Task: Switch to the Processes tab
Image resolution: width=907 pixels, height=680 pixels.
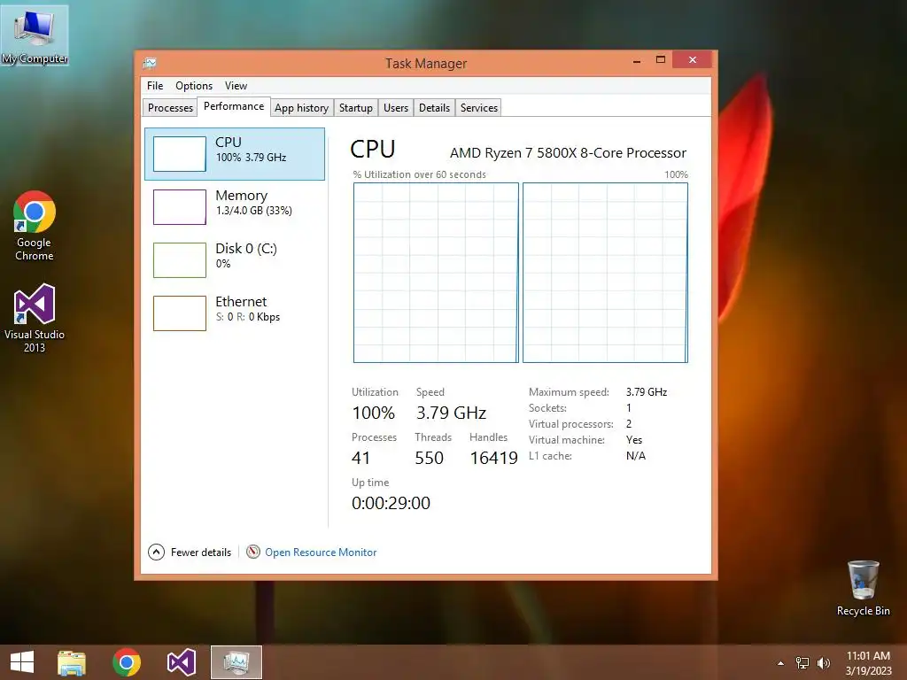Action: [x=170, y=107]
